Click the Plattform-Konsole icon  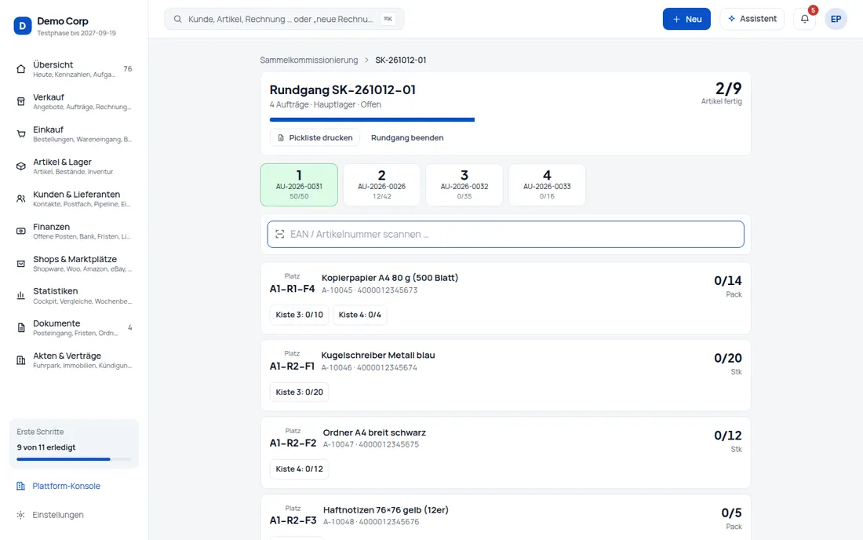tap(21, 486)
